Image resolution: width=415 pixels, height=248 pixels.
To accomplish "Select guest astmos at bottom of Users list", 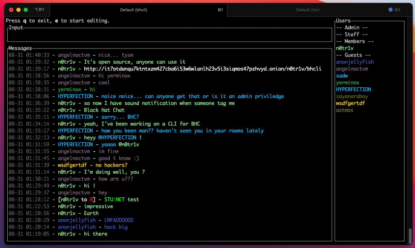I will 344,110.
